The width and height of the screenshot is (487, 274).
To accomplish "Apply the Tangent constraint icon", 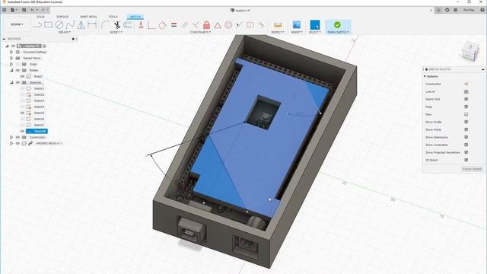I will pos(162,25).
